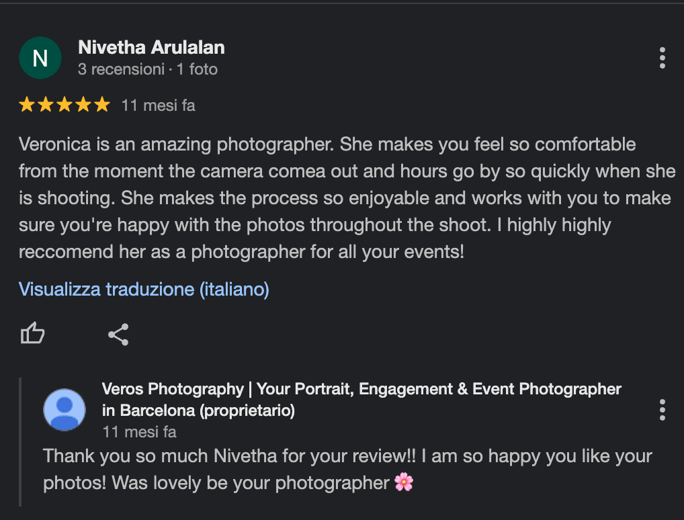Image resolution: width=684 pixels, height=520 pixels.
Task: Click the "1 foto" reviewer info
Action: click(x=197, y=69)
